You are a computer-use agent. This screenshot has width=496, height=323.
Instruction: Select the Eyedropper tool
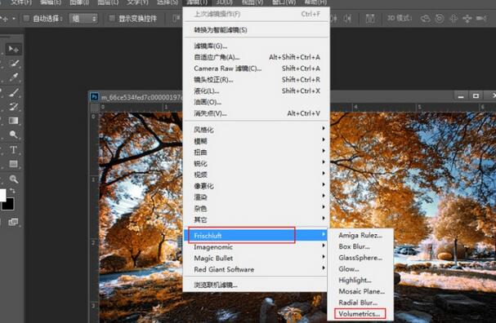(14, 77)
